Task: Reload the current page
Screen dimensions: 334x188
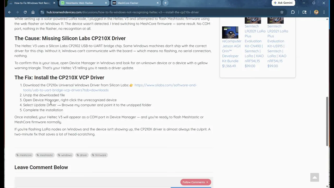Action: click(x=25, y=12)
